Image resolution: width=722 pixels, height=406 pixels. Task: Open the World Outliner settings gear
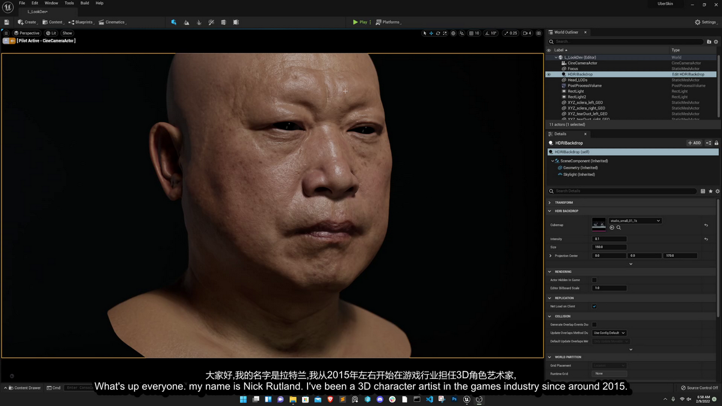(716, 42)
